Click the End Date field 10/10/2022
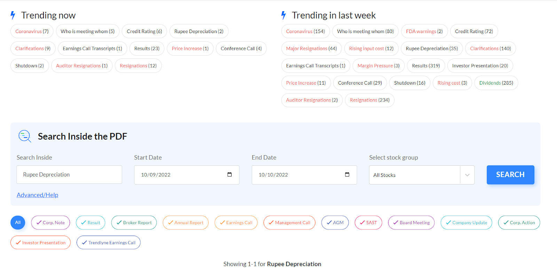The height and width of the screenshot is (276, 557). click(x=304, y=175)
